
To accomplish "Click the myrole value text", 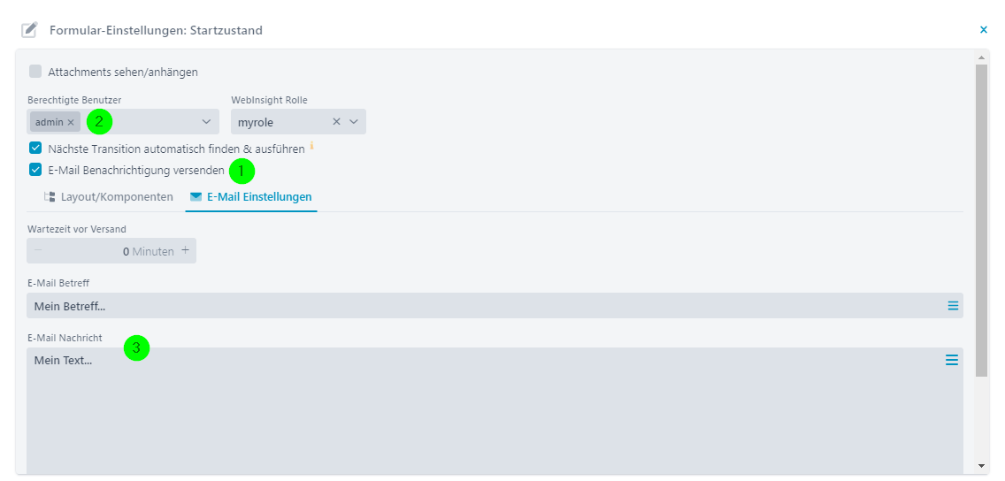I will (256, 122).
